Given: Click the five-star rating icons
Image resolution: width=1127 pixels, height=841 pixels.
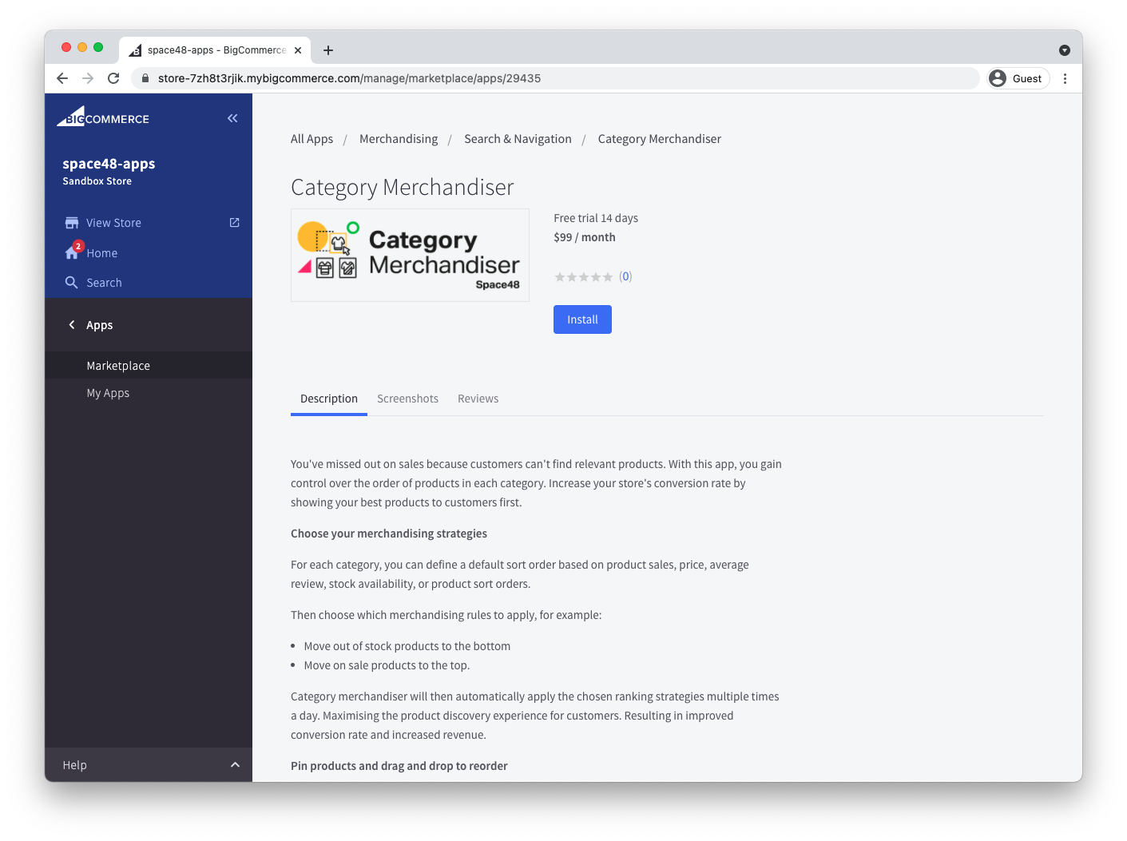Looking at the screenshot, I should pyautogui.click(x=584, y=277).
